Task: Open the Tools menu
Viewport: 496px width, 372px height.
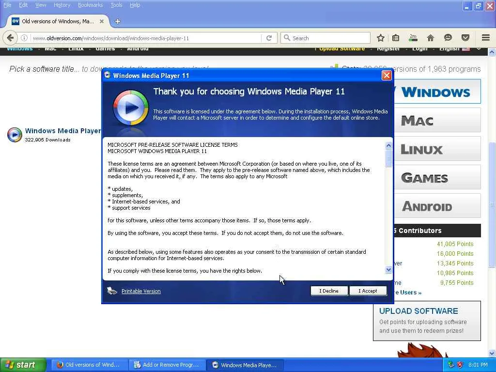Action: point(116,5)
